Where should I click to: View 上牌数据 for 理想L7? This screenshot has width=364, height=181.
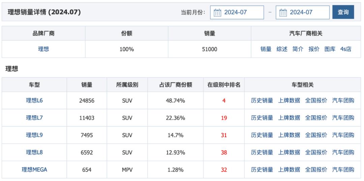[x=289, y=118]
